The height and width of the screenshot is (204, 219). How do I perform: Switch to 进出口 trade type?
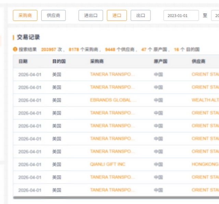coord(91,15)
